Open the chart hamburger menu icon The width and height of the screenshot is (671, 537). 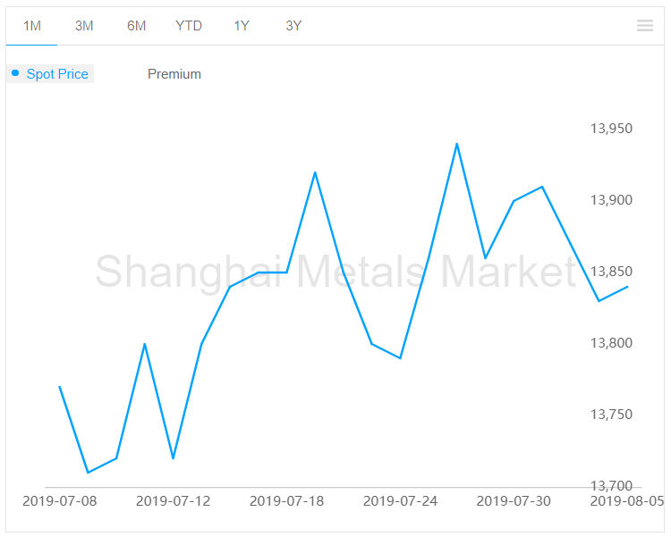click(644, 26)
